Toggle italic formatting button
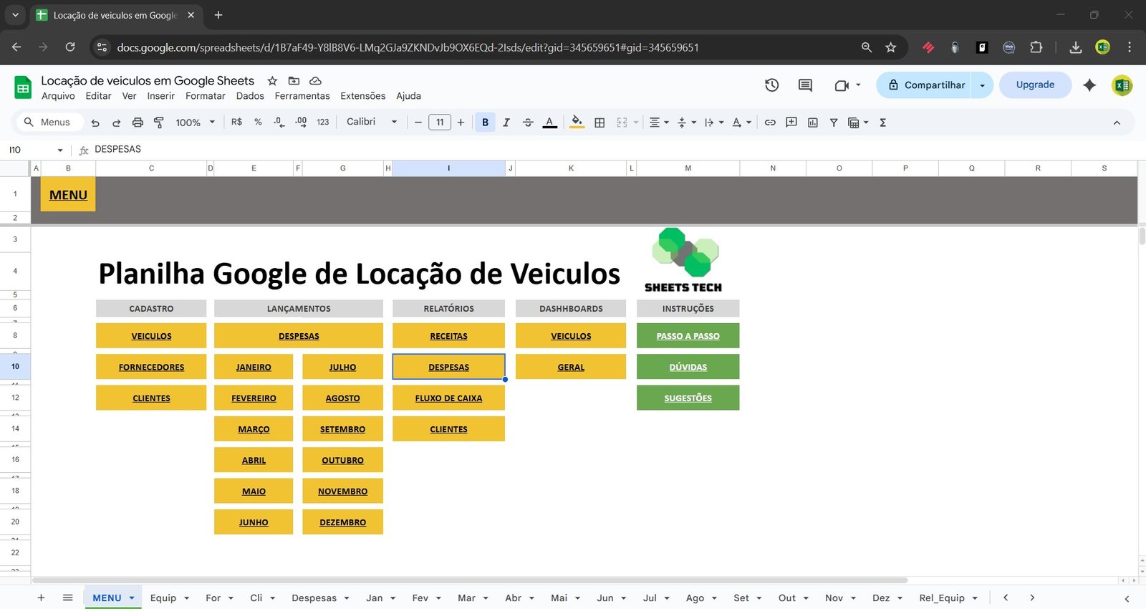This screenshot has height=609, width=1146. [x=506, y=123]
